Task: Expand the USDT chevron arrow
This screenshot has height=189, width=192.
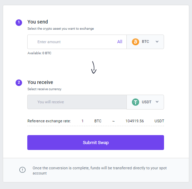Action: (x=157, y=102)
